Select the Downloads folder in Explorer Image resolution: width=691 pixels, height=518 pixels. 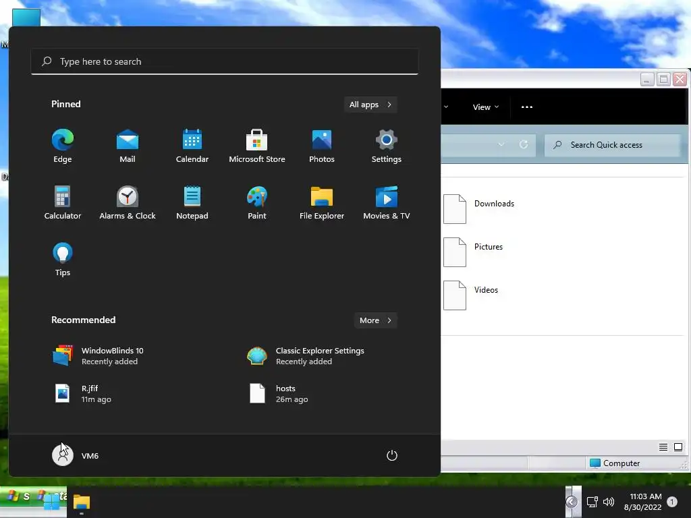(479, 209)
